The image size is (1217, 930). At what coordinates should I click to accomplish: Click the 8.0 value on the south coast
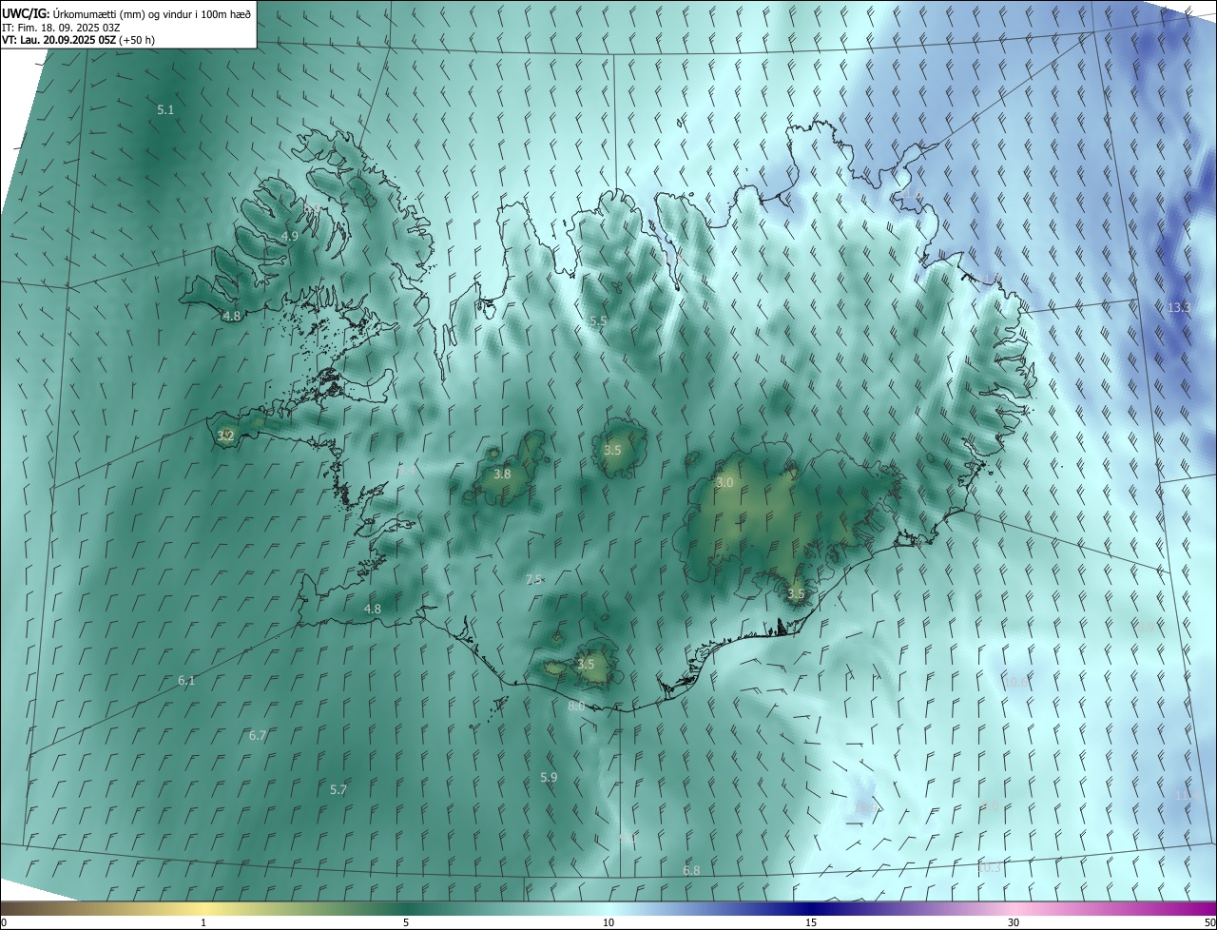[576, 707]
